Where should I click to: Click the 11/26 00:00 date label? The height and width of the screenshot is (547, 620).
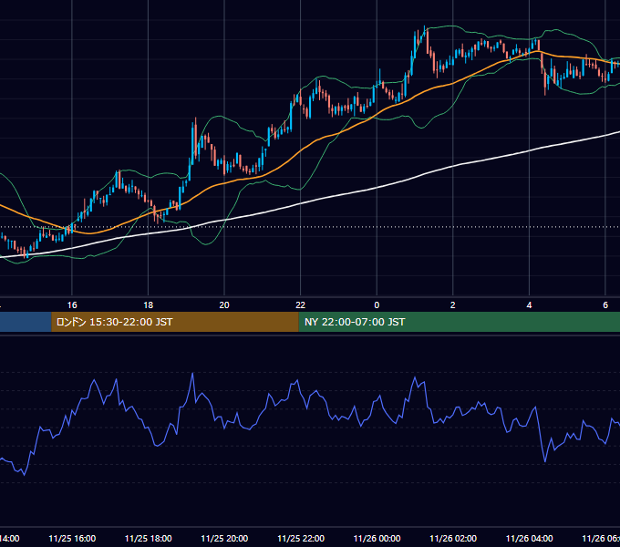tap(377, 538)
